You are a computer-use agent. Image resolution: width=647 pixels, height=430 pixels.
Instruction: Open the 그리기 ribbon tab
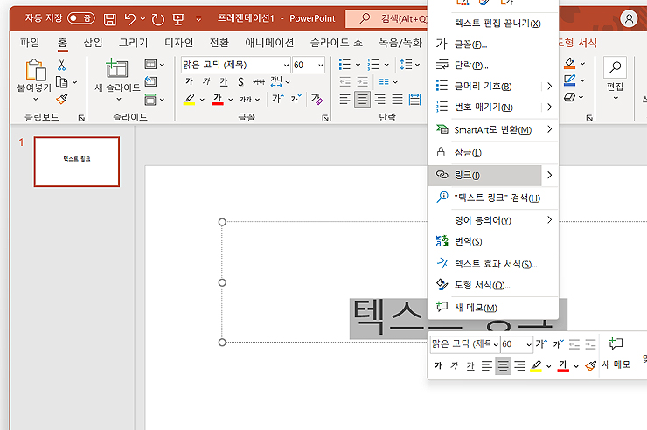[x=133, y=43]
